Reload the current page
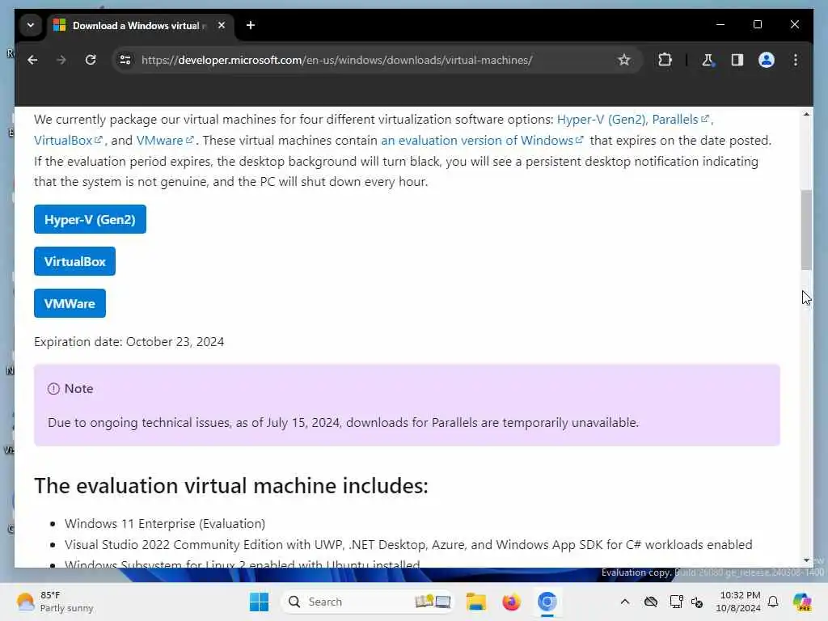The height and width of the screenshot is (621, 828). click(91, 60)
